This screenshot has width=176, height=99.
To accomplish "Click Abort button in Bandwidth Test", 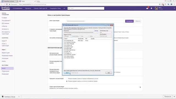I will (67, 73).
